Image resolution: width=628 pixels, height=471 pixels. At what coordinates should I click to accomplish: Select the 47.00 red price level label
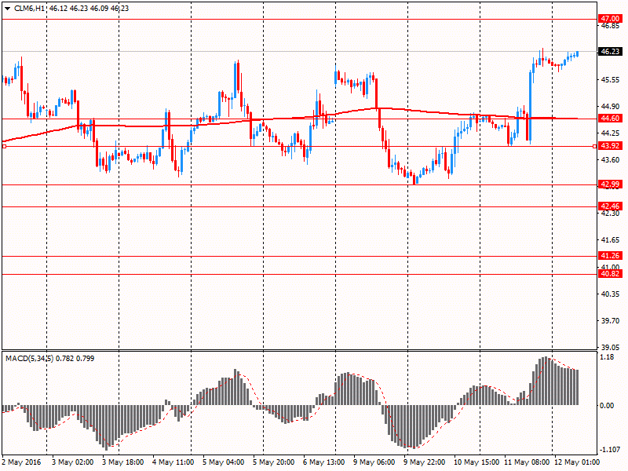(610, 18)
